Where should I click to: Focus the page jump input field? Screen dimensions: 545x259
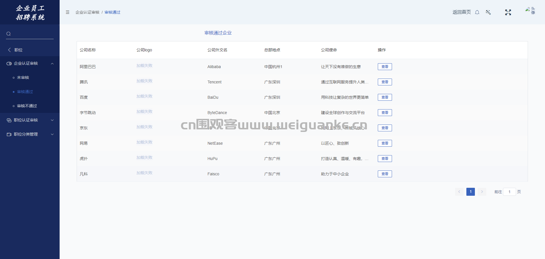510,192
